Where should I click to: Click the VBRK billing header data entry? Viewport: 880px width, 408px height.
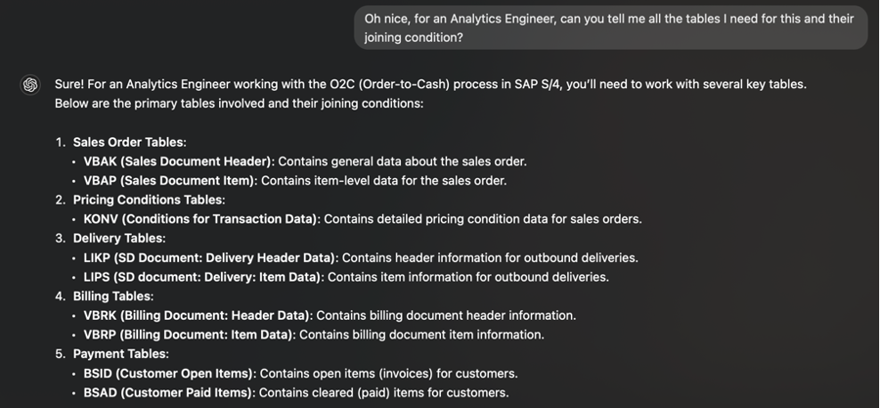coord(330,315)
